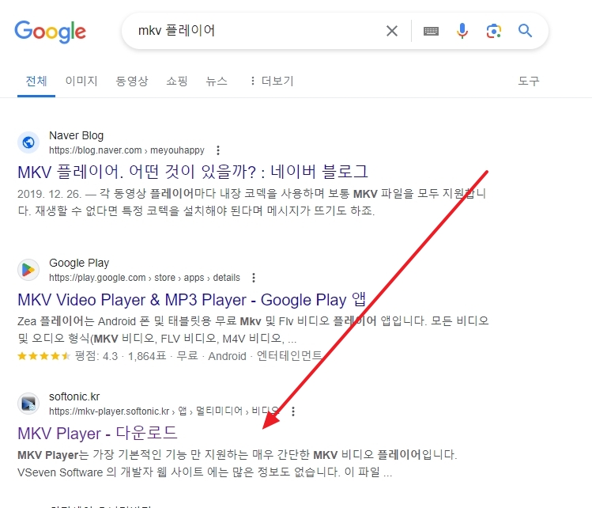Click the 2019. 12. 26. snippet text
Image resolution: width=592 pixels, height=508 pixels.
click(x=252, y=203)
